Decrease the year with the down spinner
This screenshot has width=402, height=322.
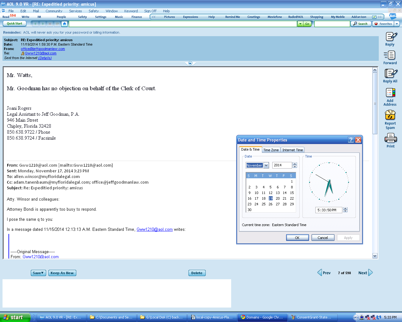point(295,167)
